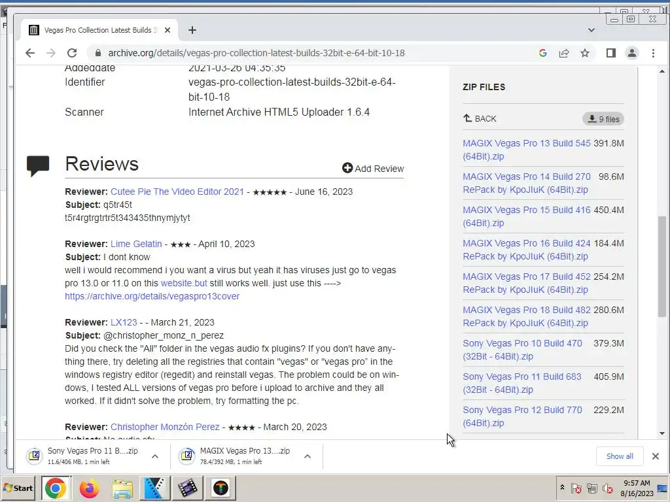Open Chrome side panel icon
The image size is (670, 502).
(x=611, y=53)
